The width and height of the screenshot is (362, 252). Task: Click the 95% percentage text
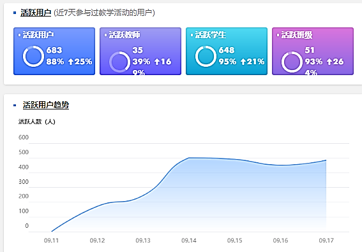click(228, 62)
